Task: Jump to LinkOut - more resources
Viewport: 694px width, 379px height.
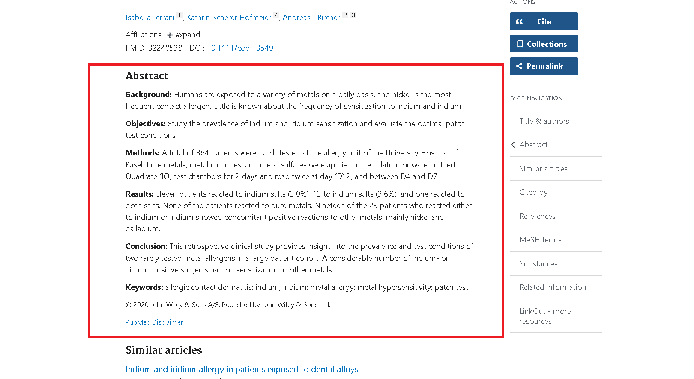Action: (545, 316)
